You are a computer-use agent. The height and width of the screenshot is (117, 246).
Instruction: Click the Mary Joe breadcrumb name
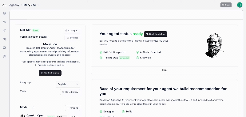pyautogui.click(x=30, y=5)
